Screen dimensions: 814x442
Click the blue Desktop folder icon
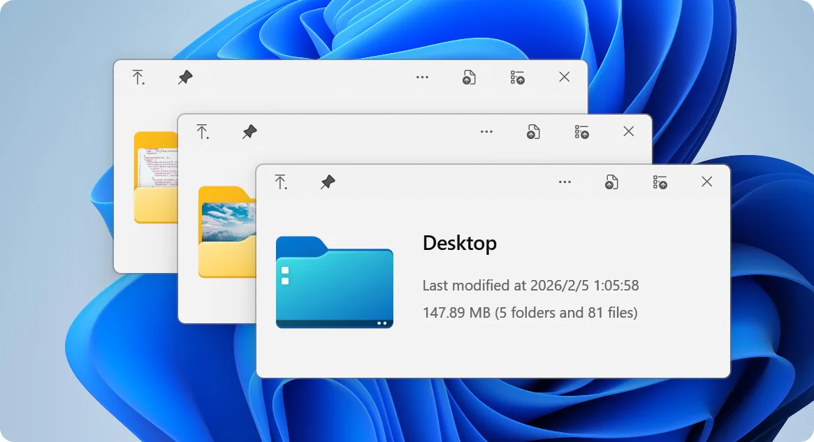coord(334,283)
